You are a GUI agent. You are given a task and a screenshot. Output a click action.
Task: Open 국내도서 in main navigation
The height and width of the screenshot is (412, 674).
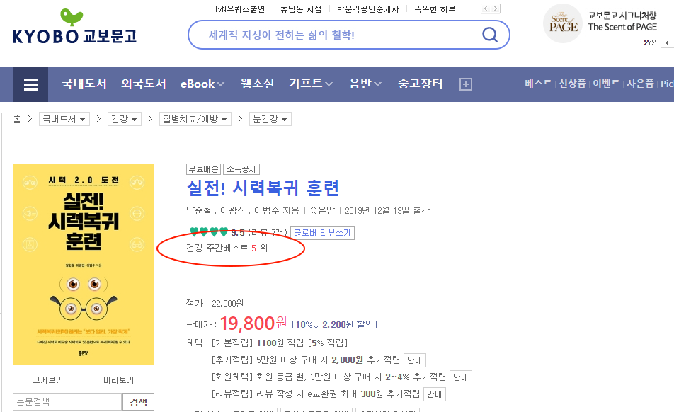pyautogui.click(x=84, y=84)
